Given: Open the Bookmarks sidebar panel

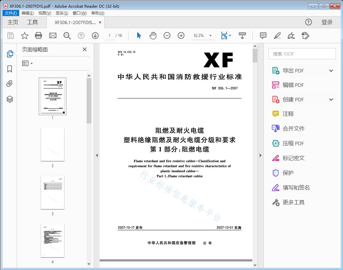Looking at the screenshot, I should click(10, 68).
